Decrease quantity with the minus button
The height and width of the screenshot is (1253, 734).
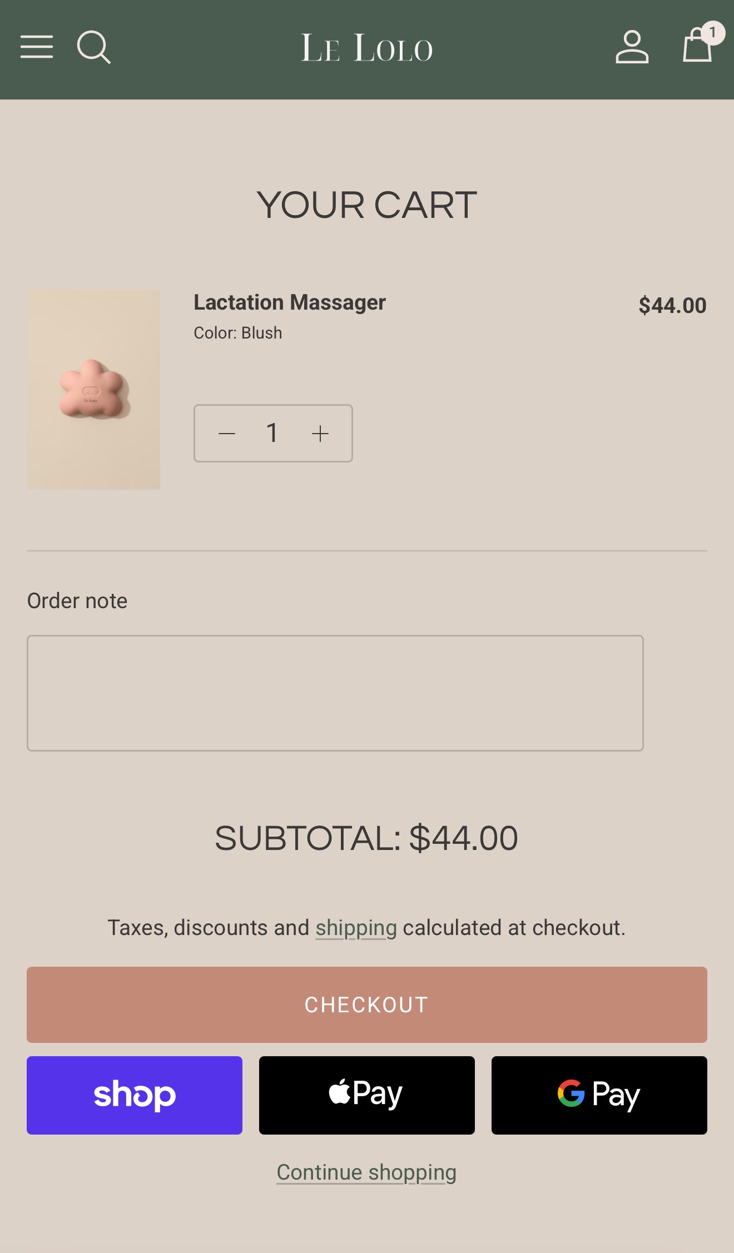227,434
